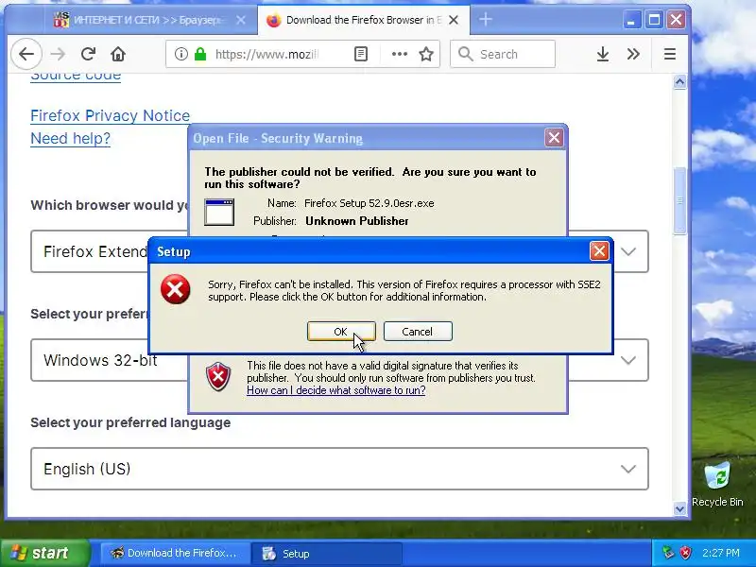Image resolution: width=756 pixels, height=567 pixels.
Task: Open the Source code link
Action: click(76, 77)
